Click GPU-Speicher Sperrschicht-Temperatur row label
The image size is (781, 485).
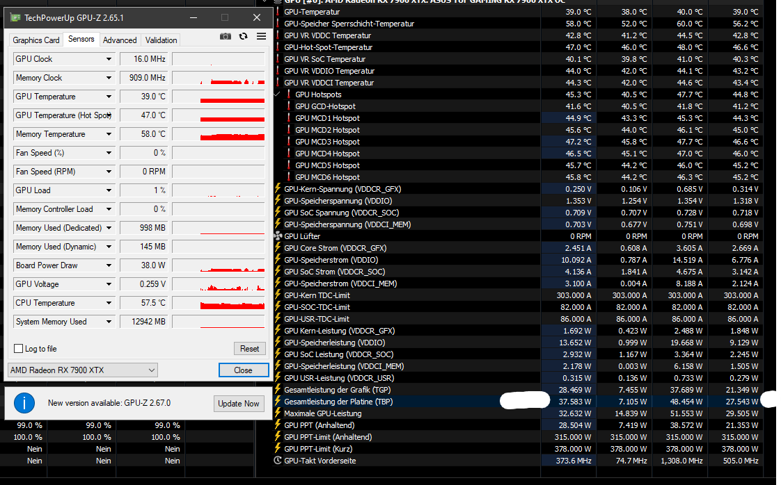[x=349, y=24]
